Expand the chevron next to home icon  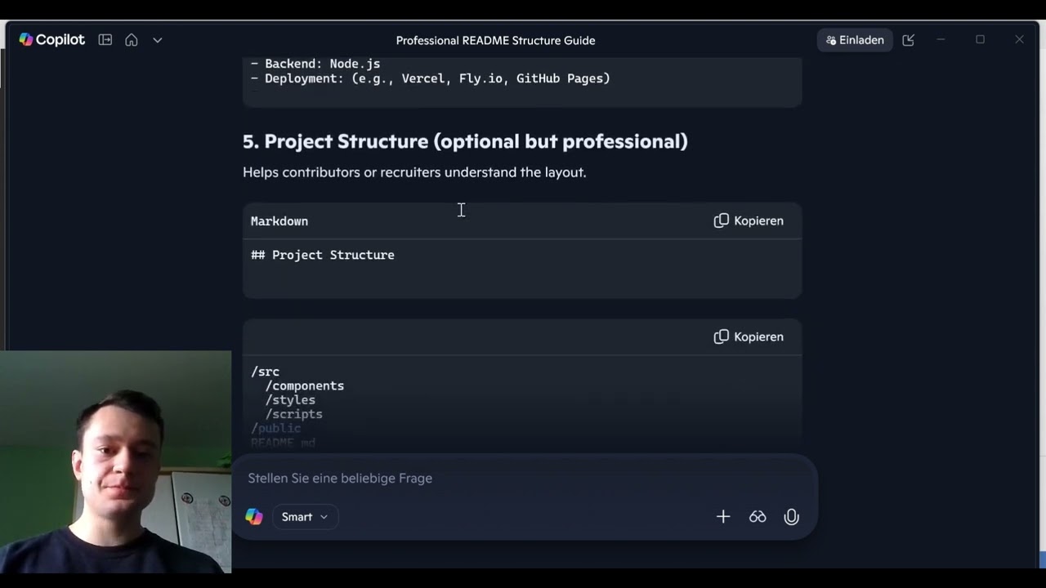click(x=158, y=40)
